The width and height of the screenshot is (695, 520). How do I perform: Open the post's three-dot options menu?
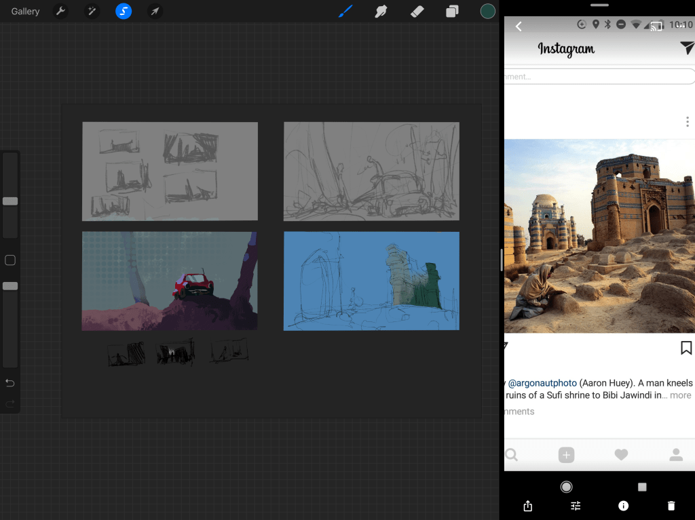point(688,122)
